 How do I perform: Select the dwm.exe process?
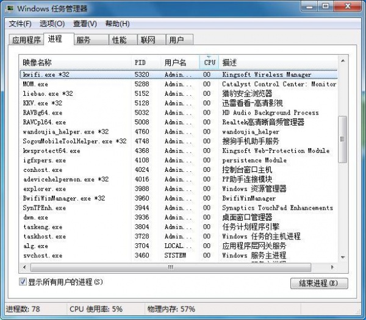(179, 218)
